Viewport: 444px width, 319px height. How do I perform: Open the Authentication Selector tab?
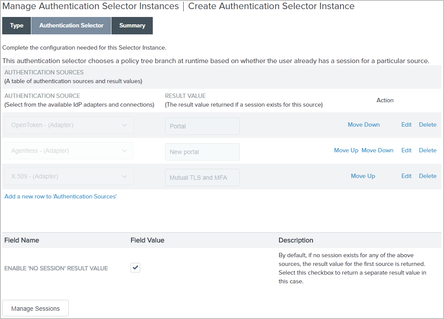71,25
